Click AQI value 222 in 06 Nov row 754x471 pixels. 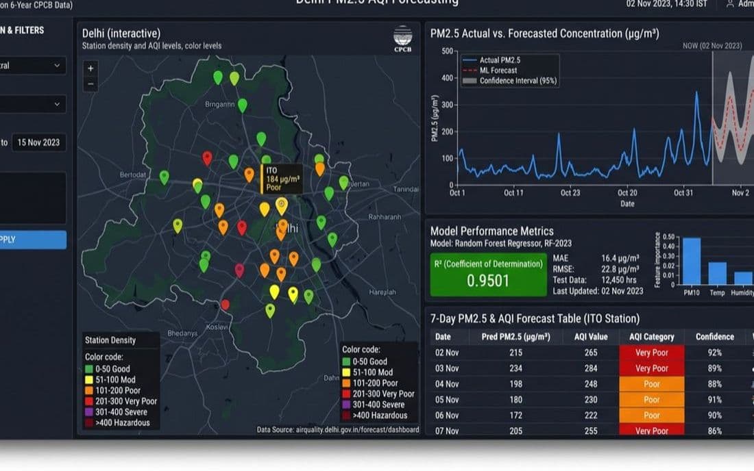[590, 416]
